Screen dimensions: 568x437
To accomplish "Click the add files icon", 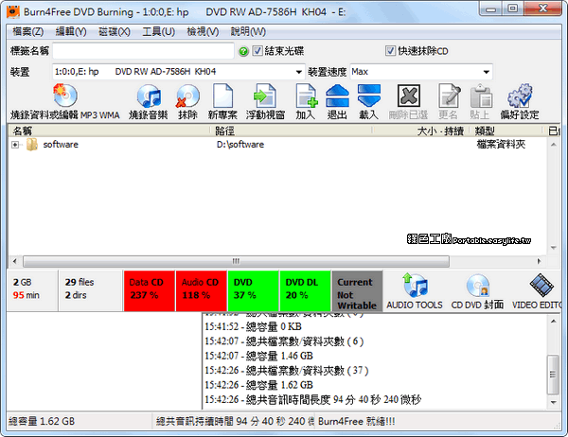I will coord(306,96).
